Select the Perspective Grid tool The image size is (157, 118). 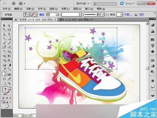click(x=9, y=60)
